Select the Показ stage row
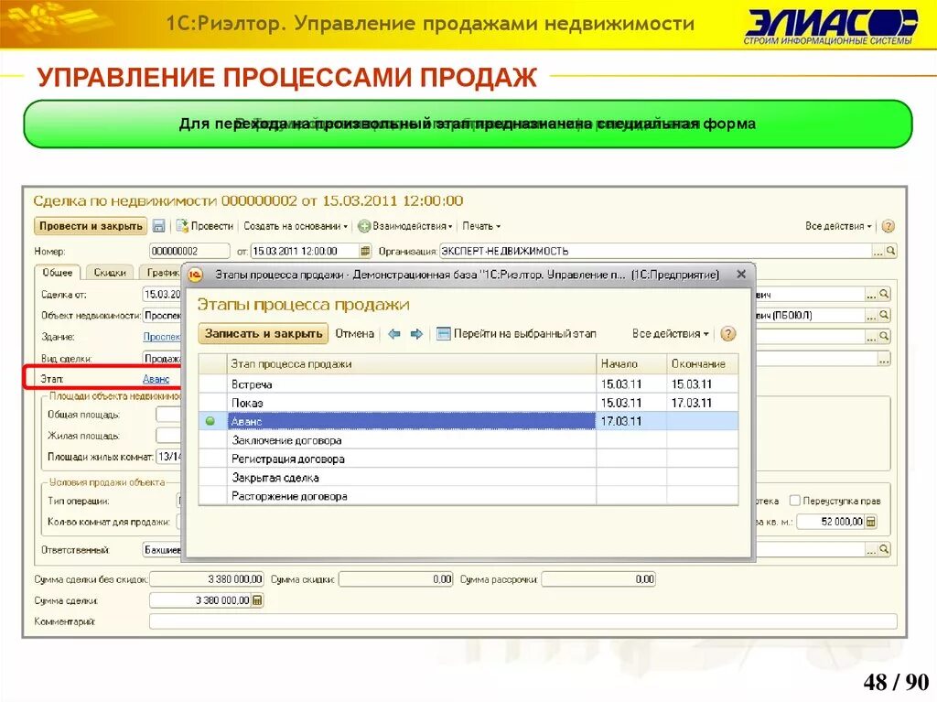The width and height of the screenshot is (937, 702). (x=468, y=403)
